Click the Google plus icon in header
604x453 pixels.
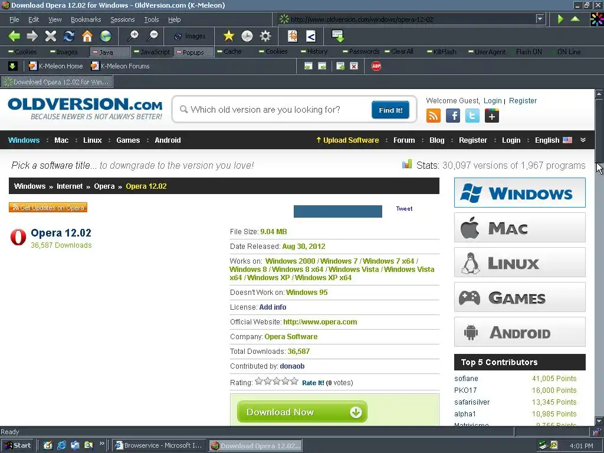point(492,116)
